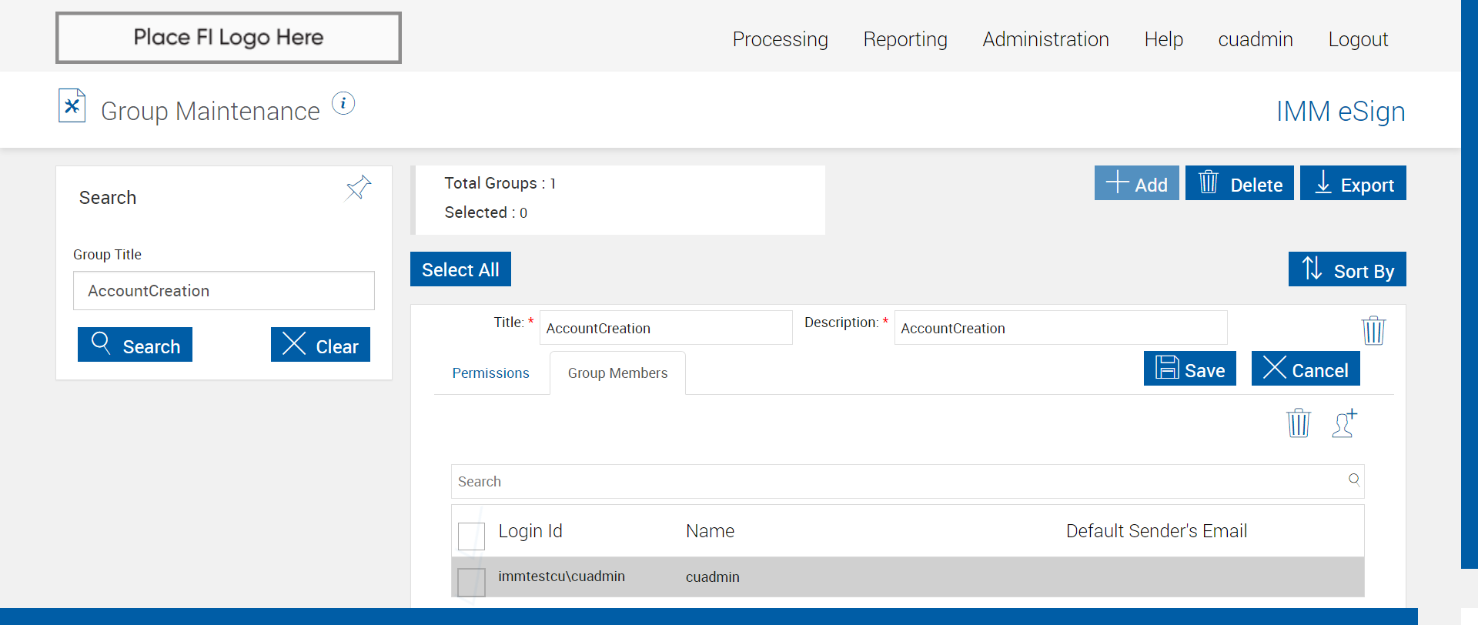1478x625 pixels.
Task: Open the Administration menu
Action: click(x=1045, y=39)
